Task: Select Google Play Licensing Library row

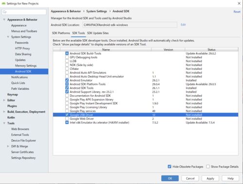Action: (x=145, y=107)
